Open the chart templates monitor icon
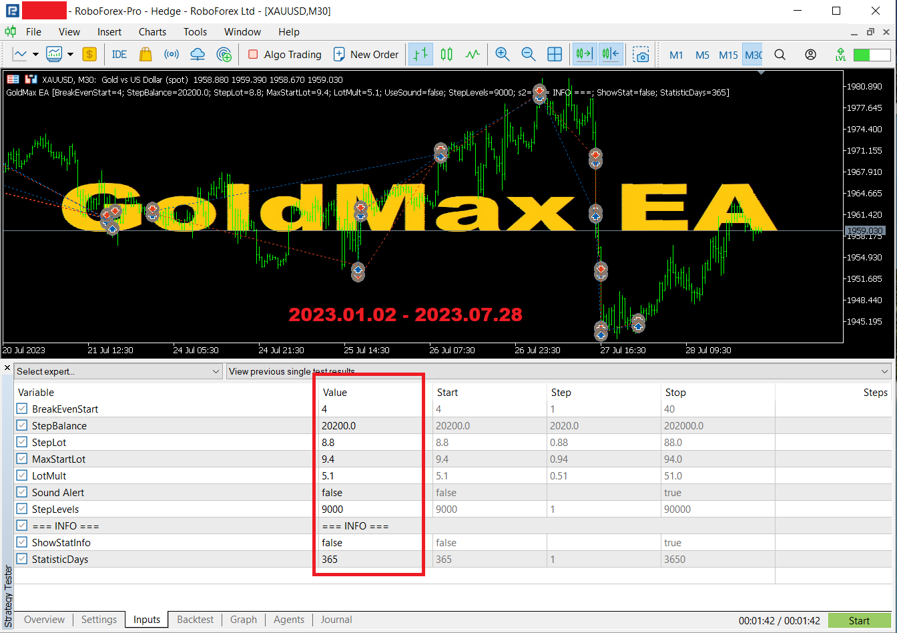897x633 pixels. click(x=54, y=54)
